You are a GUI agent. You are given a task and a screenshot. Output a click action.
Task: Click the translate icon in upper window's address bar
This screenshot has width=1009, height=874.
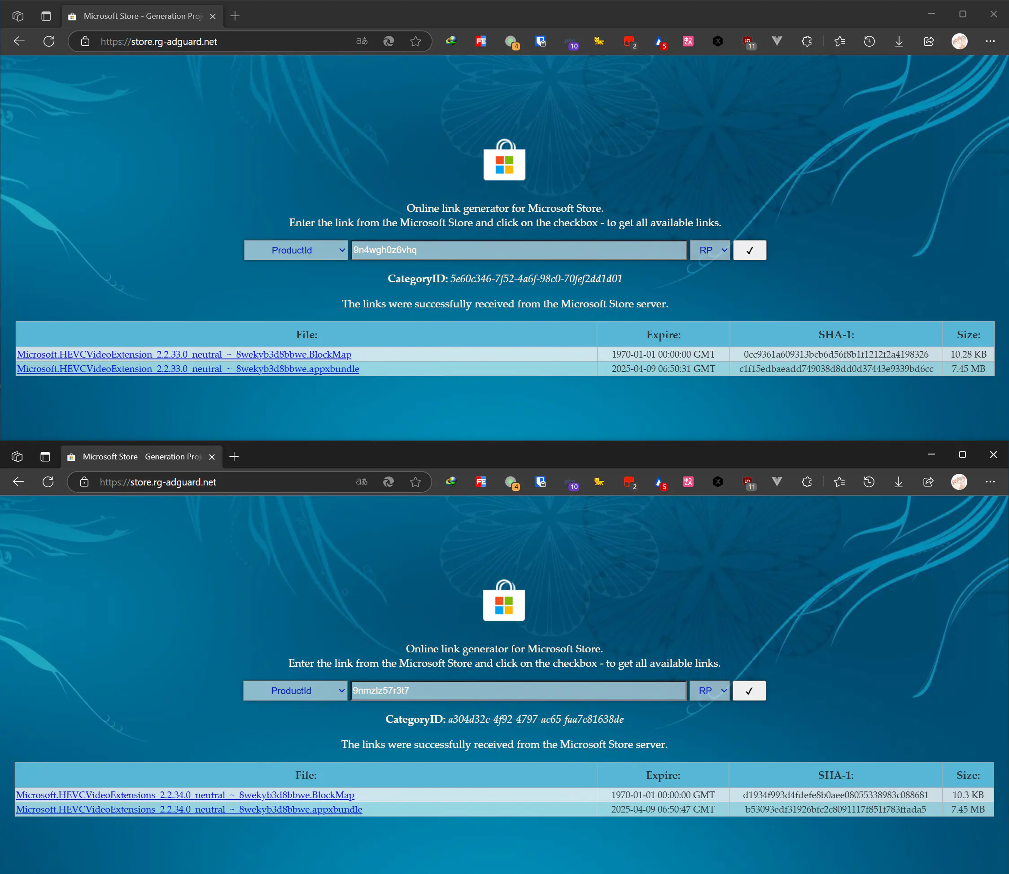pos(361,41)
